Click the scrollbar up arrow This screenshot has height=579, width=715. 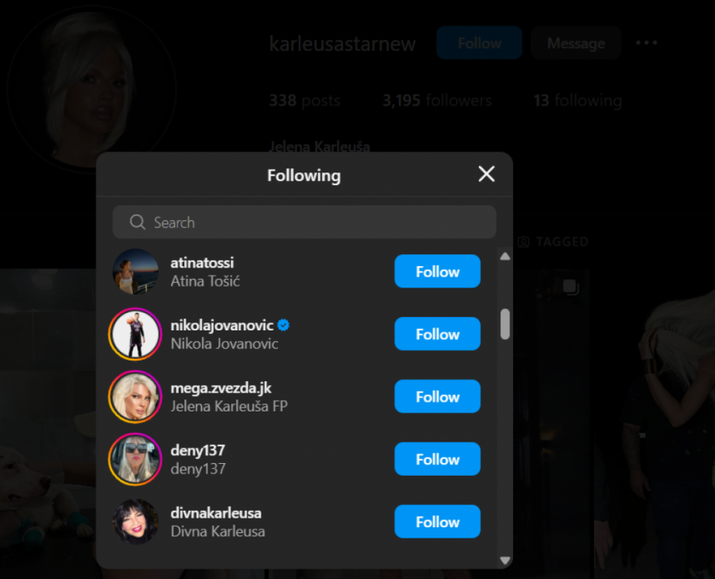(x=504, y=257)
